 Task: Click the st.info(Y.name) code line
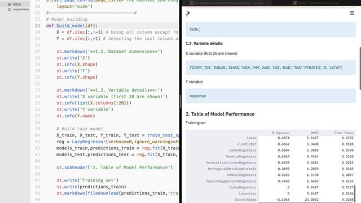click(76, 116)
